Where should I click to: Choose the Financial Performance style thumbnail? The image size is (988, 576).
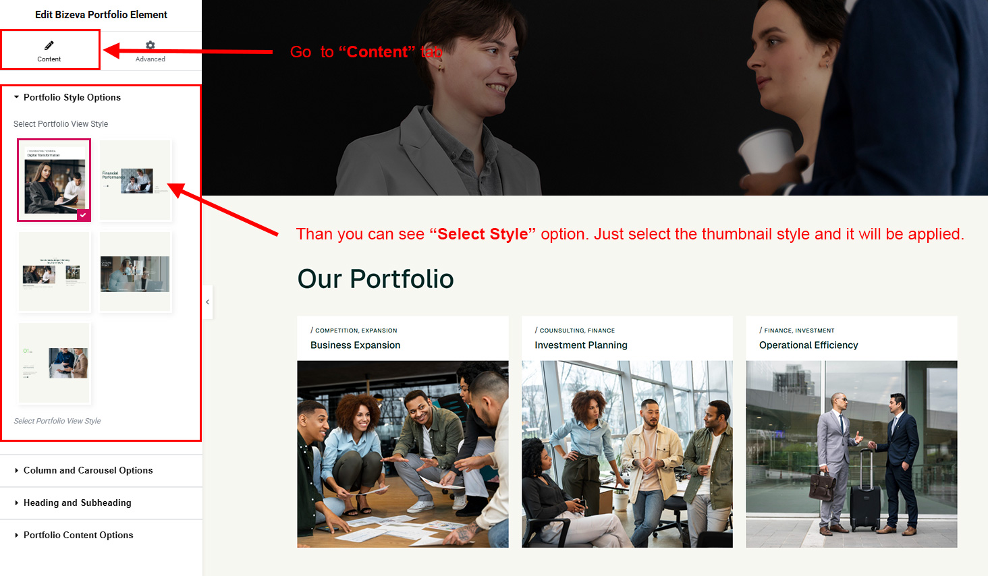coord(136,180)
